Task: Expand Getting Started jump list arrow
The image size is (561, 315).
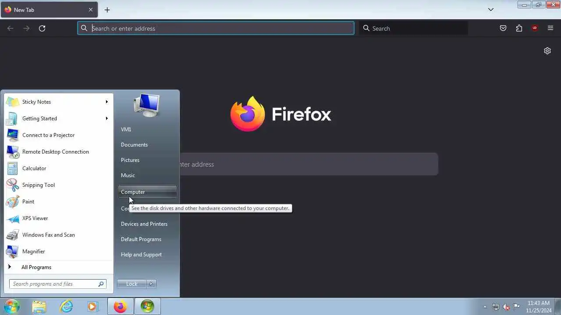Action: click(107, 119)
